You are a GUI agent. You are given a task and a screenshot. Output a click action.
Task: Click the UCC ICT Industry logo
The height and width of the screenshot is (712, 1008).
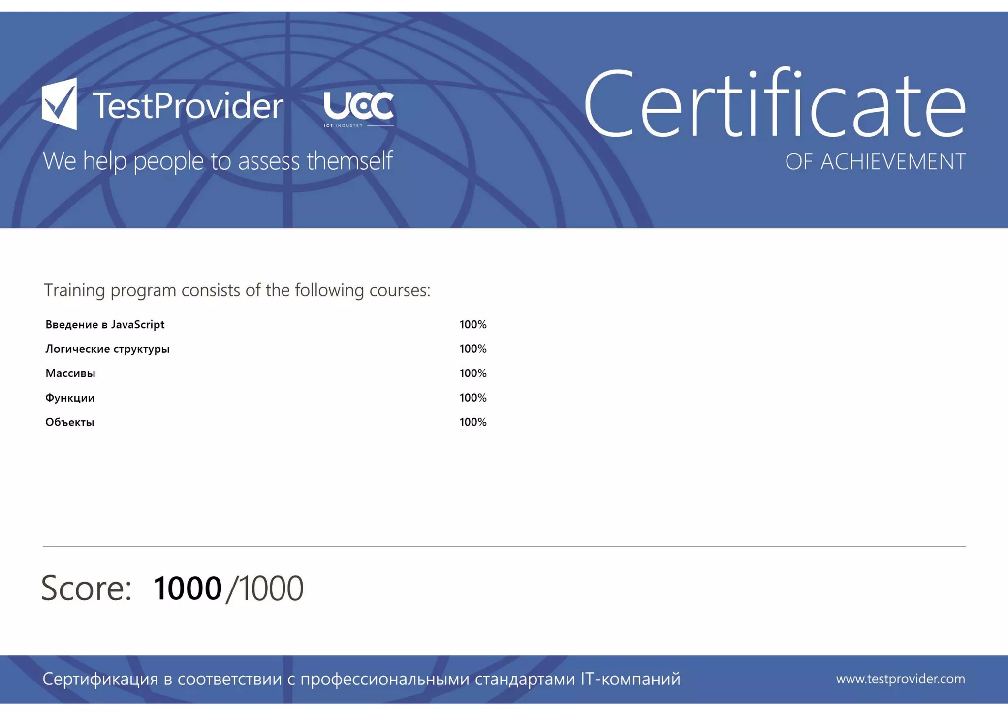[359, 109]
